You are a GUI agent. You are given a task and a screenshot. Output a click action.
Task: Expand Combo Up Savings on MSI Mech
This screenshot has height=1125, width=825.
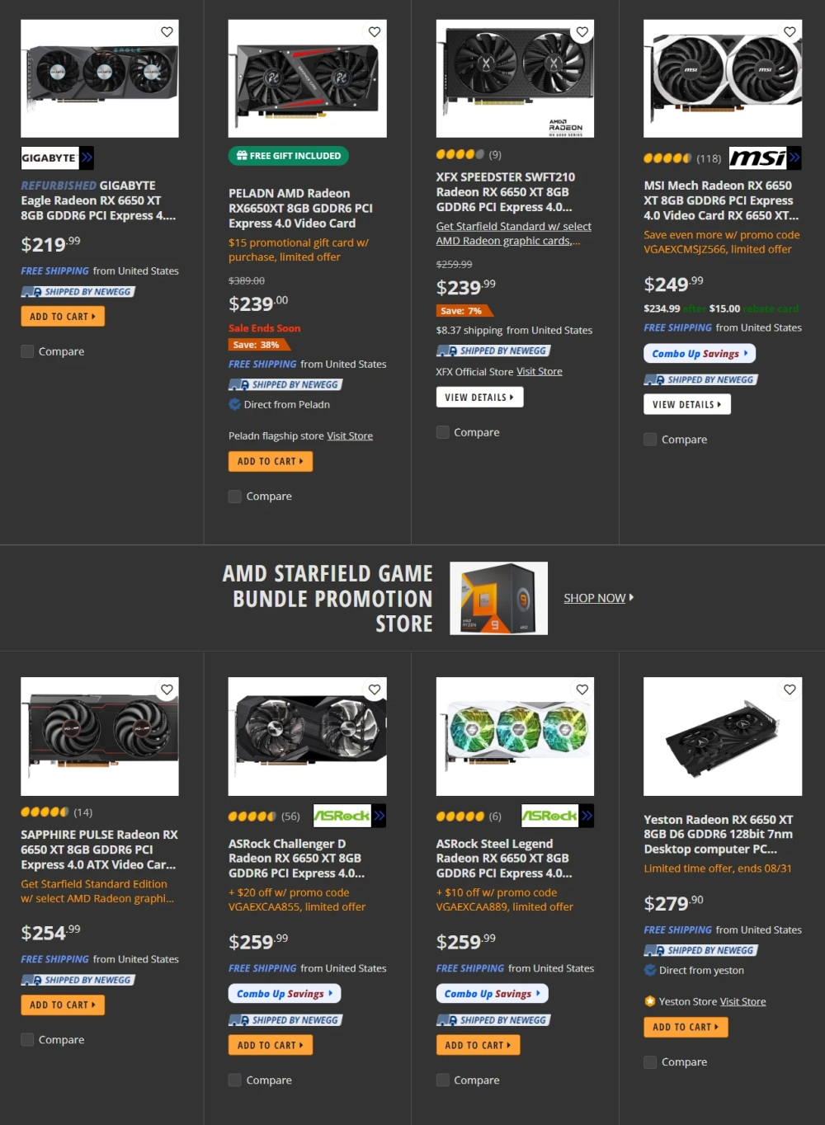tap(700, 354)
